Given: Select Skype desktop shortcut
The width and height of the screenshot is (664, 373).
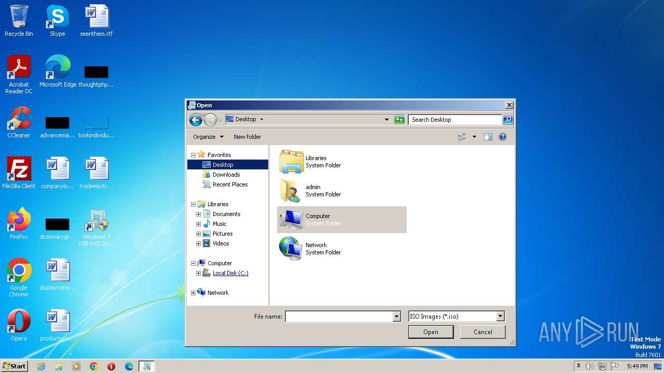Looking at the screenshot, I should 57,21.
